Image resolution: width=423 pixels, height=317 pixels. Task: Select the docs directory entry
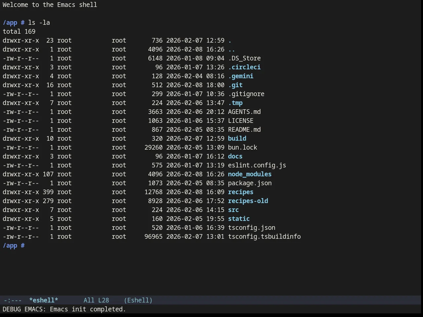[x=235, y=156]
